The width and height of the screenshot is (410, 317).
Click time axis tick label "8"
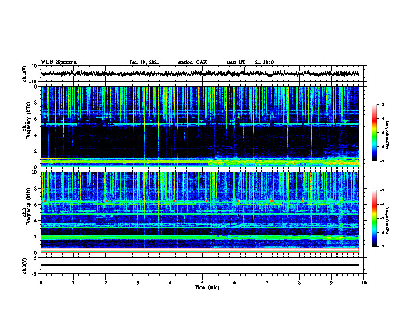pyautogui.click(x=299, y=283)
